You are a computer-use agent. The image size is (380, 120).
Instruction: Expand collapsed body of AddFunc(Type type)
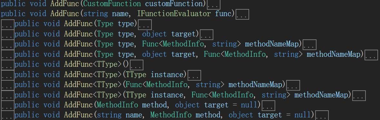pos(145,25)
